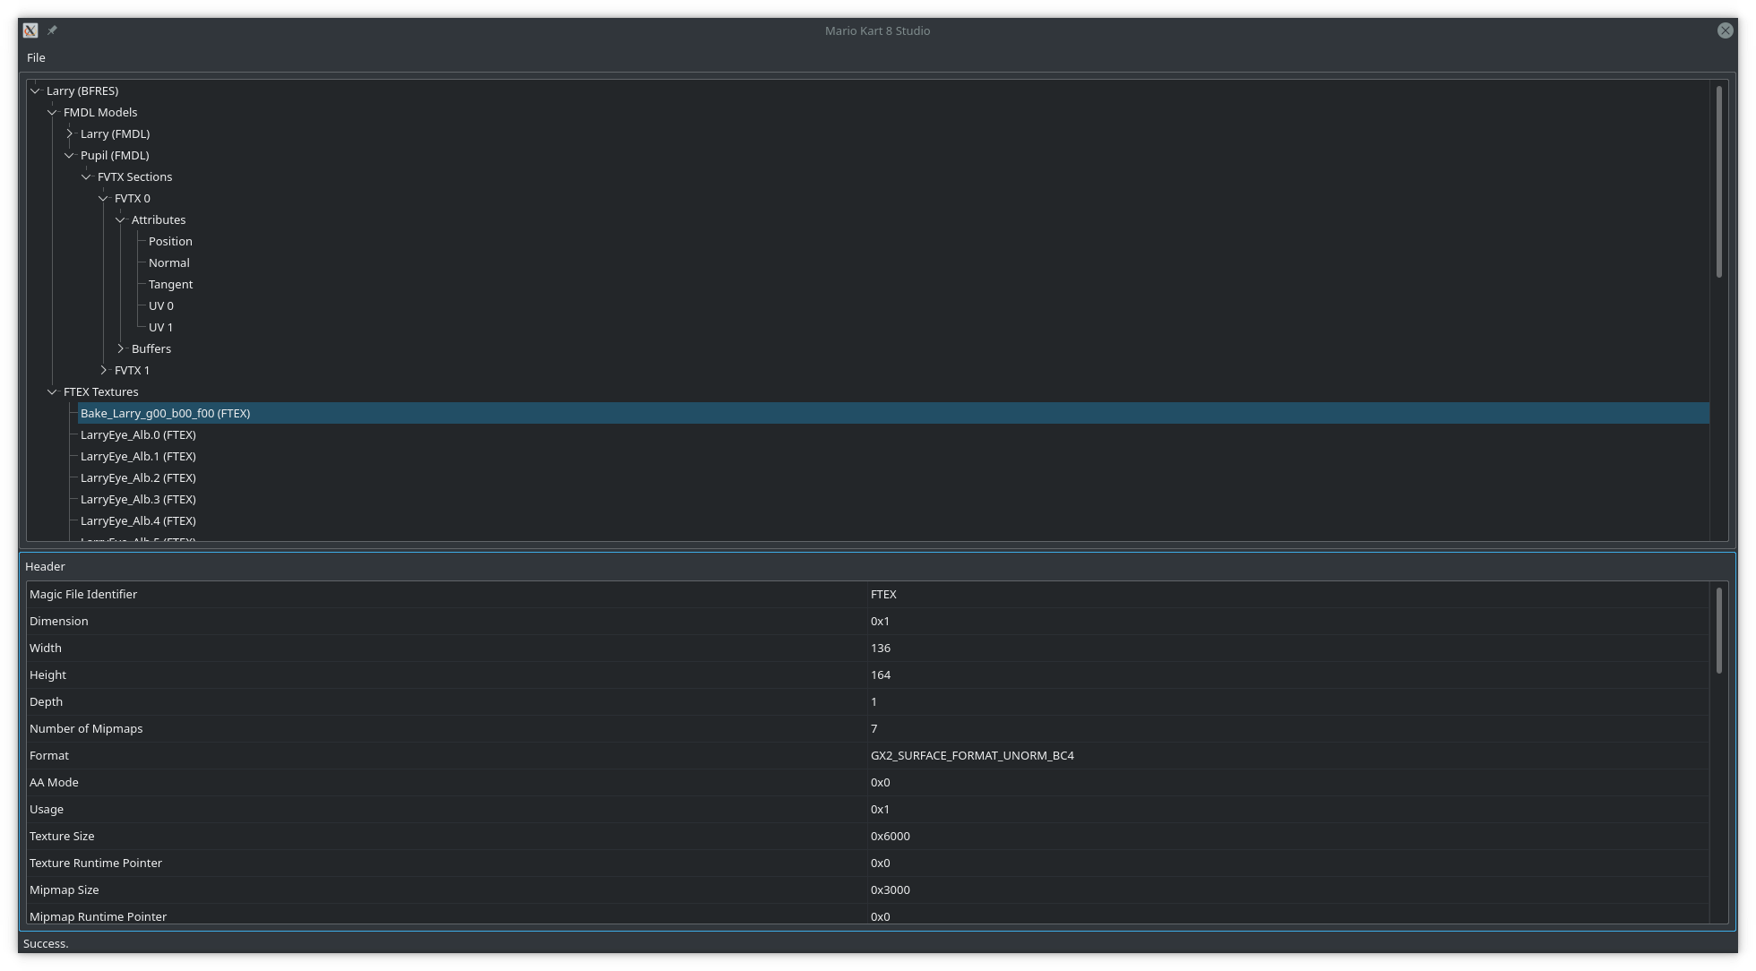Collapse the FVTX Sections node
The height and width of the screenshot is (971, 1756).
click(x=87, y=176)
